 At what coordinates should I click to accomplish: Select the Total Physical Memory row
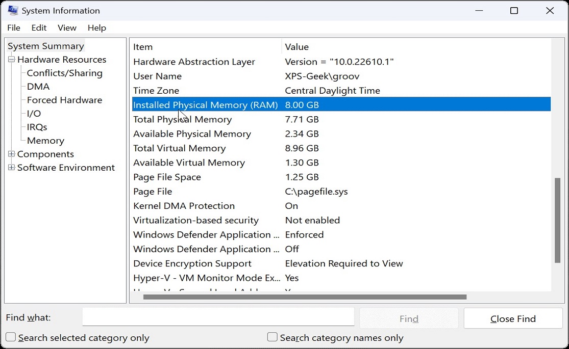[341, 119]
